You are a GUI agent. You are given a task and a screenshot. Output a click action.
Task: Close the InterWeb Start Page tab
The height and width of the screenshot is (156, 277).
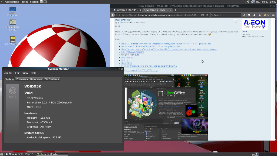coord(140,10)
